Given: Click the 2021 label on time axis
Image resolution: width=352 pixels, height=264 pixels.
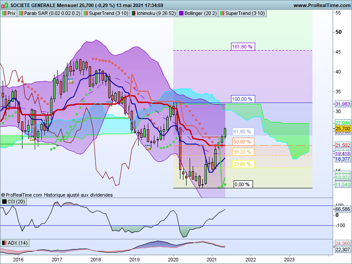Looking at the screenshot, I should (x=212, y=260).
